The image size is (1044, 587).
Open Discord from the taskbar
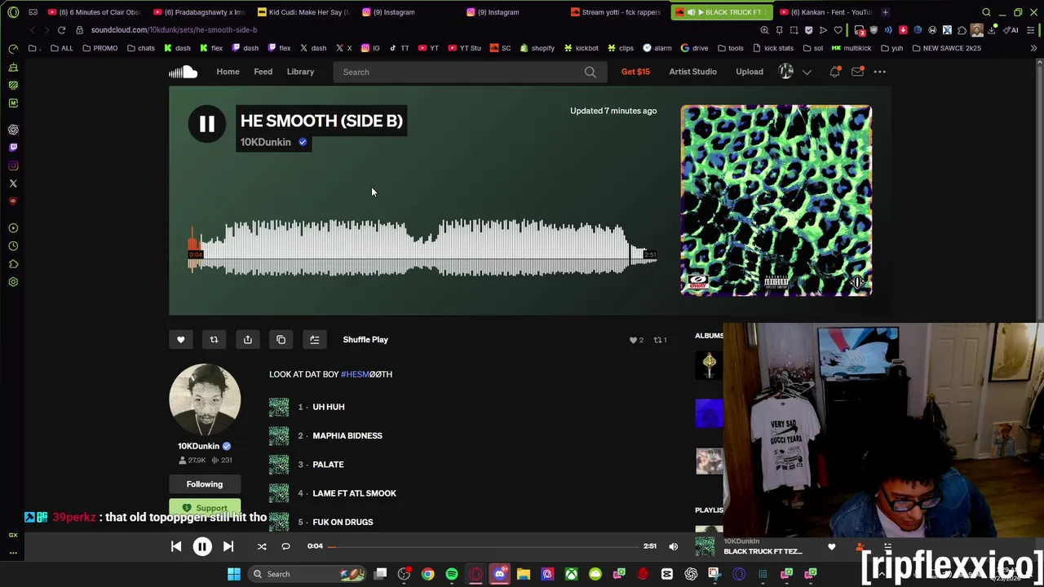pos(499,574)
